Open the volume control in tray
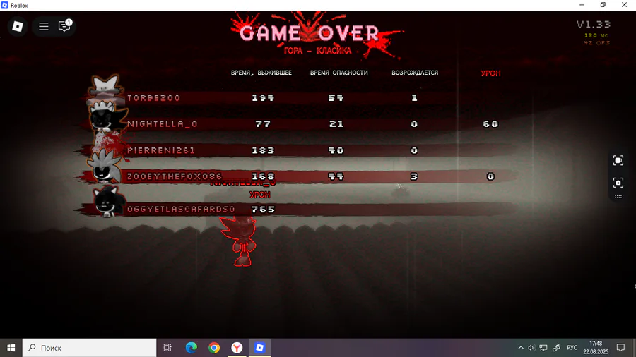The height and width of the screenshot is (357, 636). pos(531,348)
